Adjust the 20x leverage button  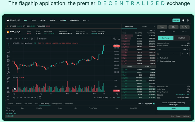click(173, 27)
